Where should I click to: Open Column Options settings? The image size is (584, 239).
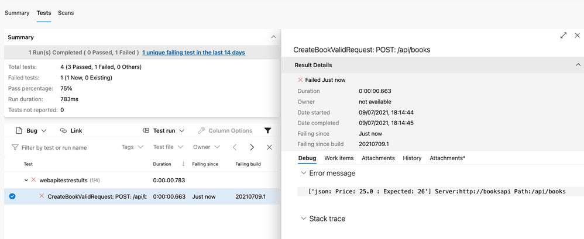pos(225,130)
